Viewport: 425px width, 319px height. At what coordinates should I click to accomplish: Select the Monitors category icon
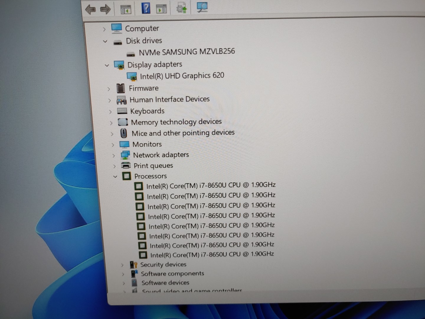[x=124, y=144]
